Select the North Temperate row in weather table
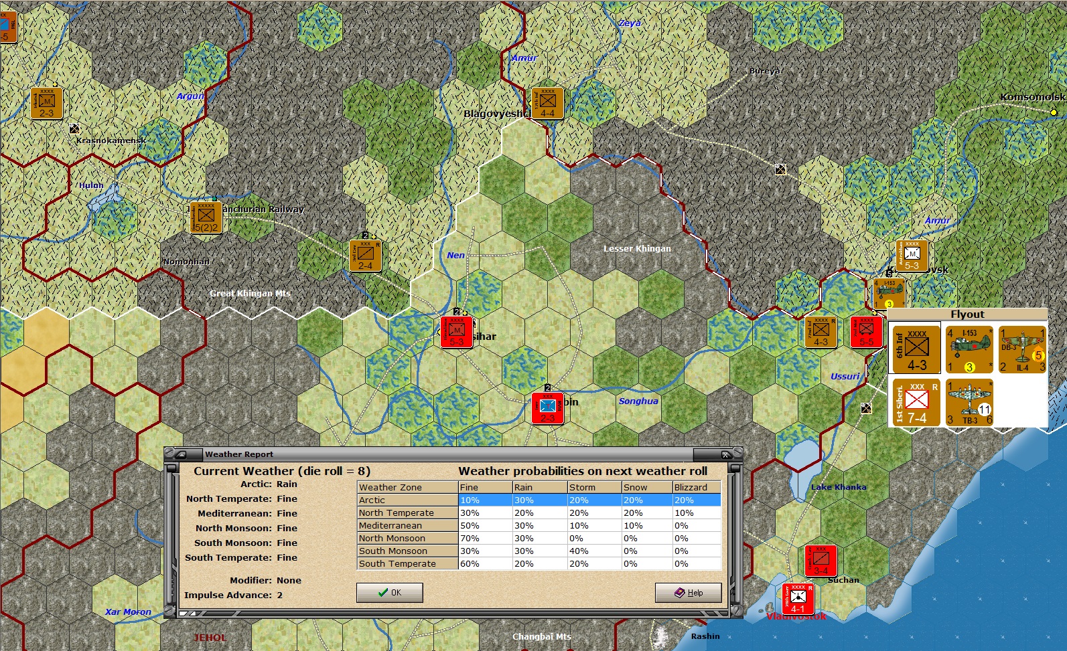Image resolution: width=1067 pixels, height=651 pixels. [539, 513]
